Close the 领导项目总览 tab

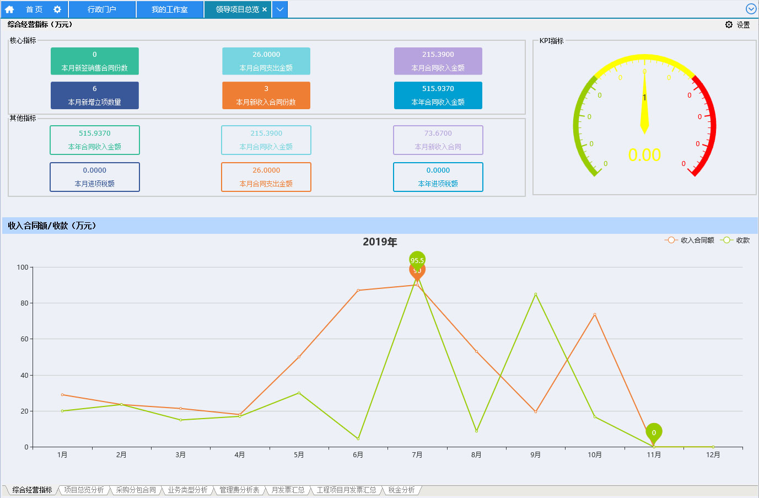[x=265, y=9]
